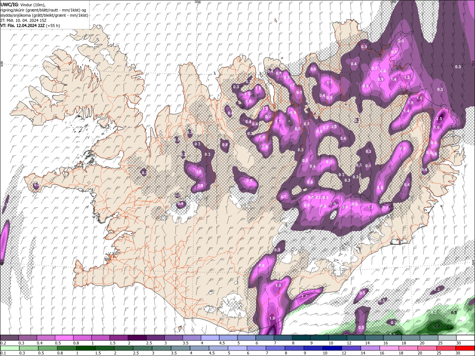Click the deep blue 10 swatch in bottom legend row
Screen dimensions: 475x356
tap(332, 348)
